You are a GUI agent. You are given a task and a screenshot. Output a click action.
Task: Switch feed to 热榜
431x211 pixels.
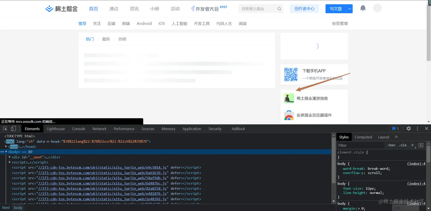click(122, 39)
